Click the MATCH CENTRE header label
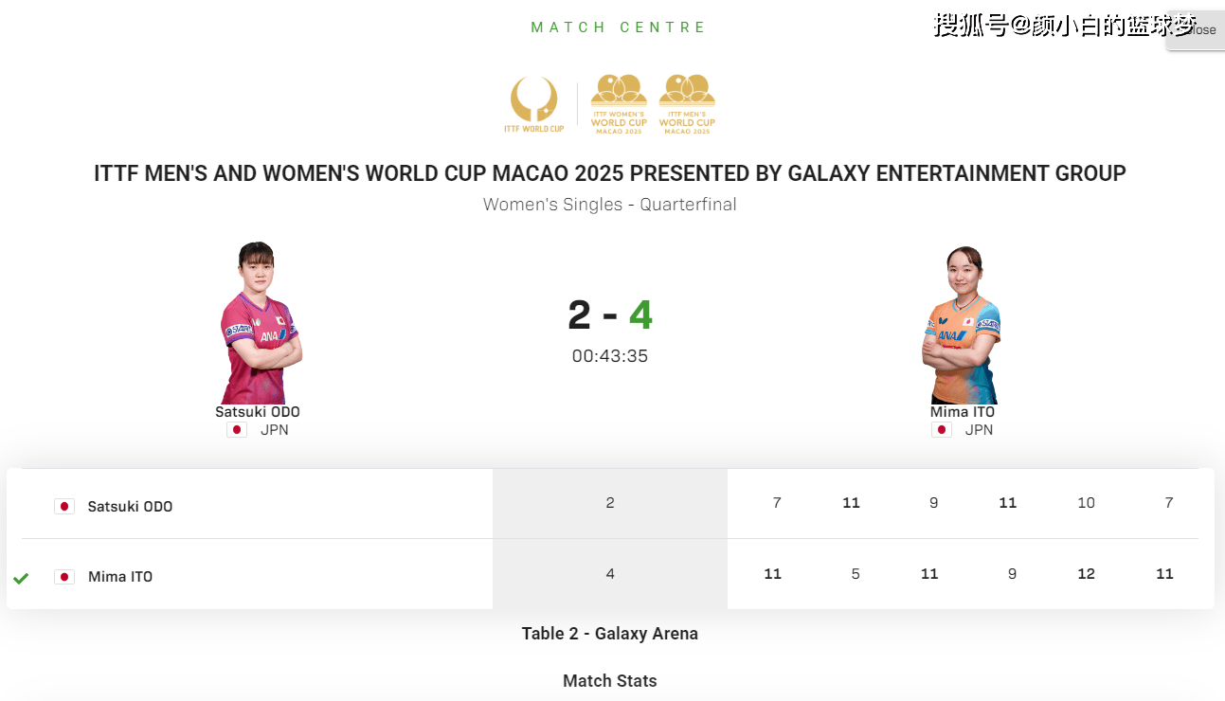The width and height of the screenshot is (1225, 701). (619, 27)
